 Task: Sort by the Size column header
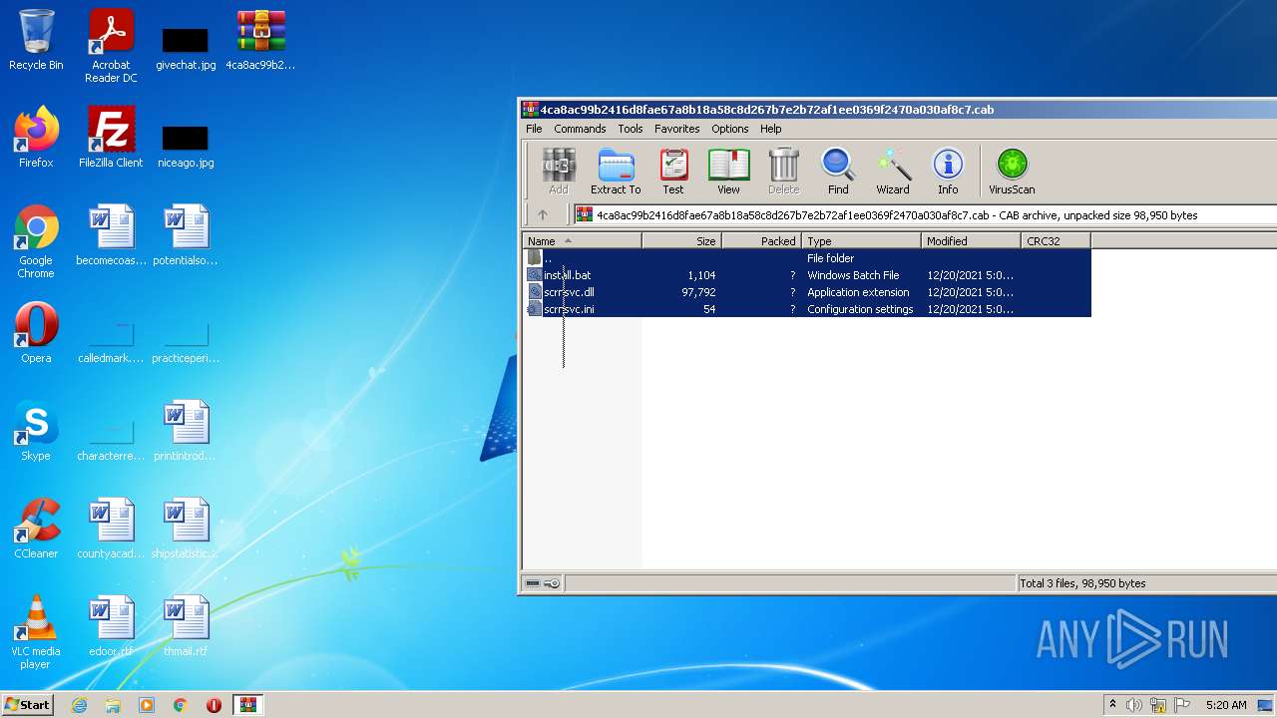(682, 241)
